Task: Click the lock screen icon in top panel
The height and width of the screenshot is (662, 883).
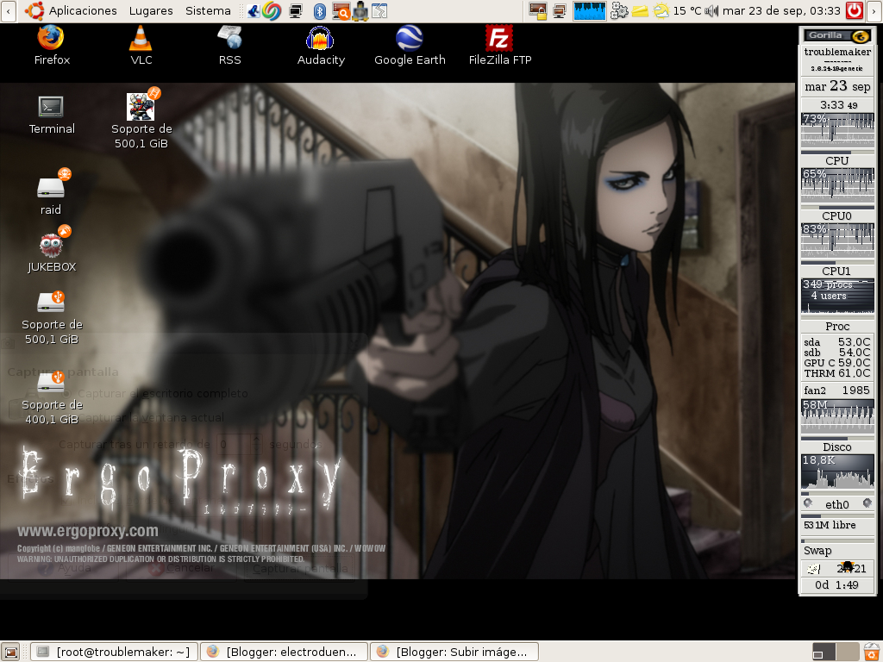Action: coord(538,10)
